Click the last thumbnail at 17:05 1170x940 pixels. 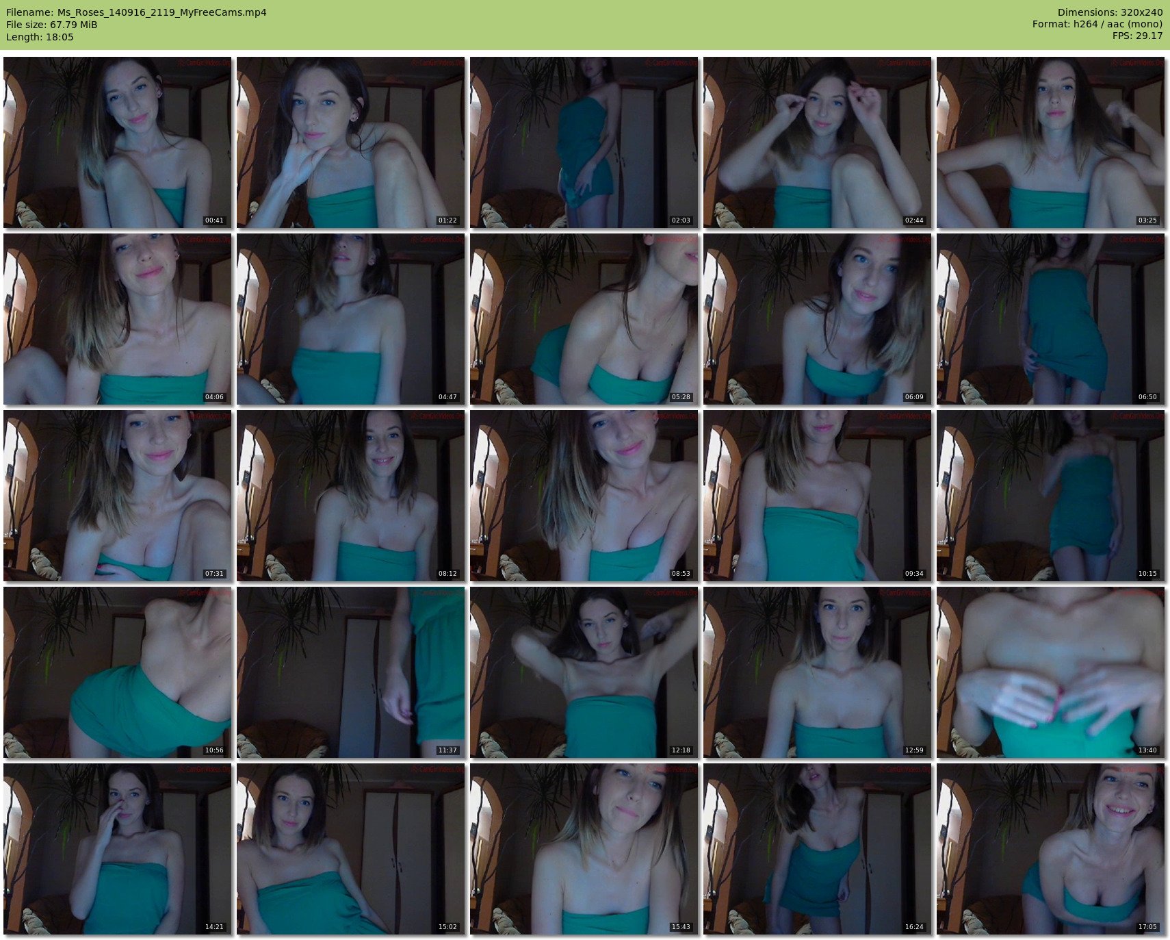[1050, 849]
